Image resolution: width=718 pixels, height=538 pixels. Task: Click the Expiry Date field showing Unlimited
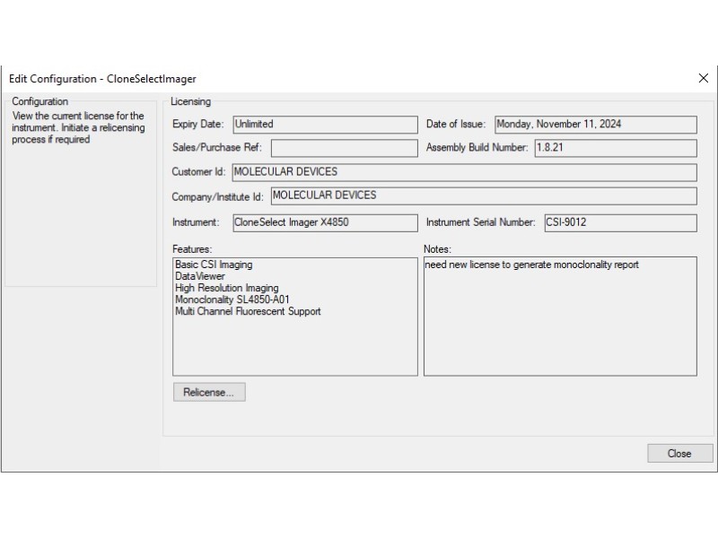[x=325, y=125]
